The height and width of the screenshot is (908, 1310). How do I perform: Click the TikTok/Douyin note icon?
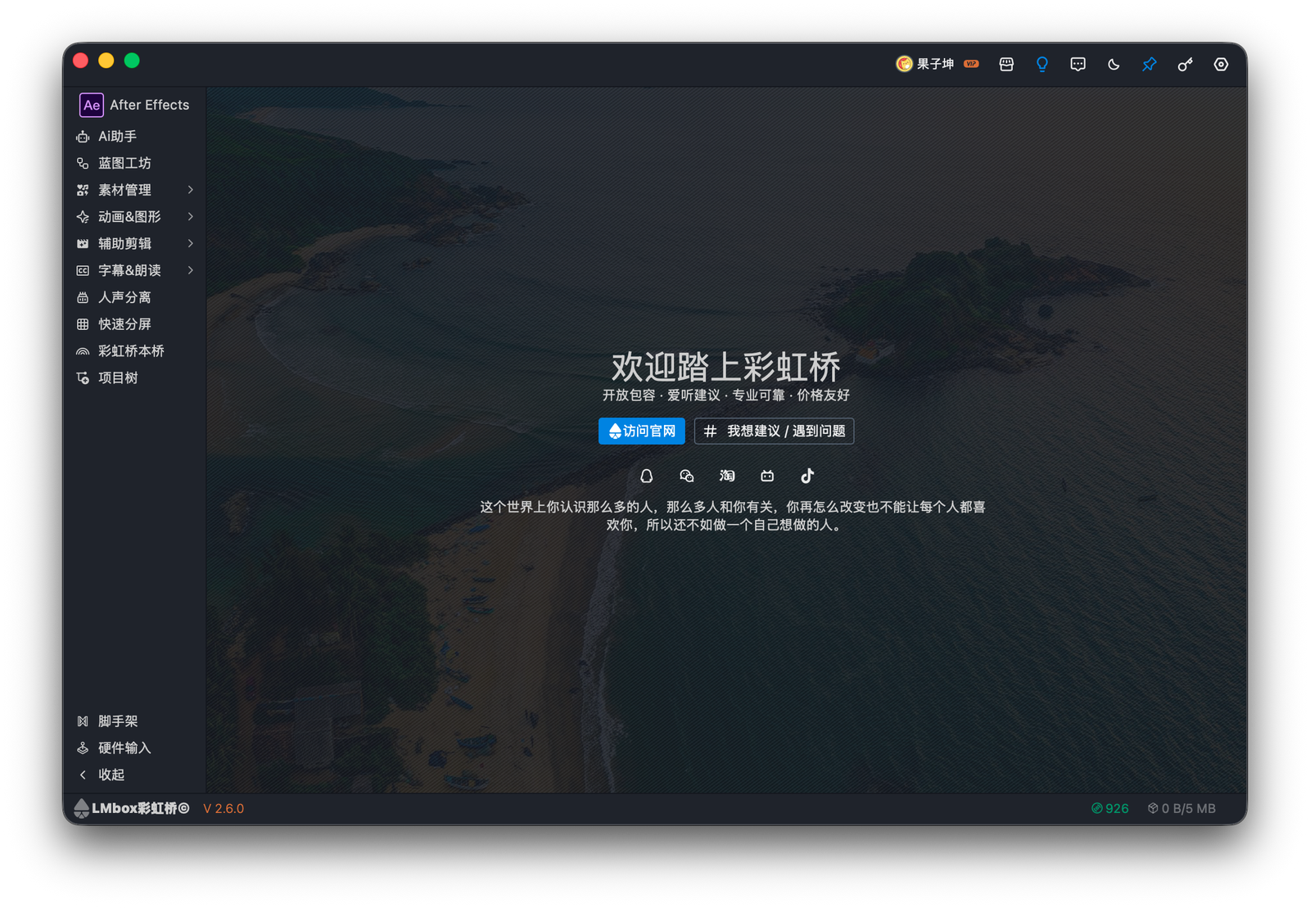coord(807,476)
